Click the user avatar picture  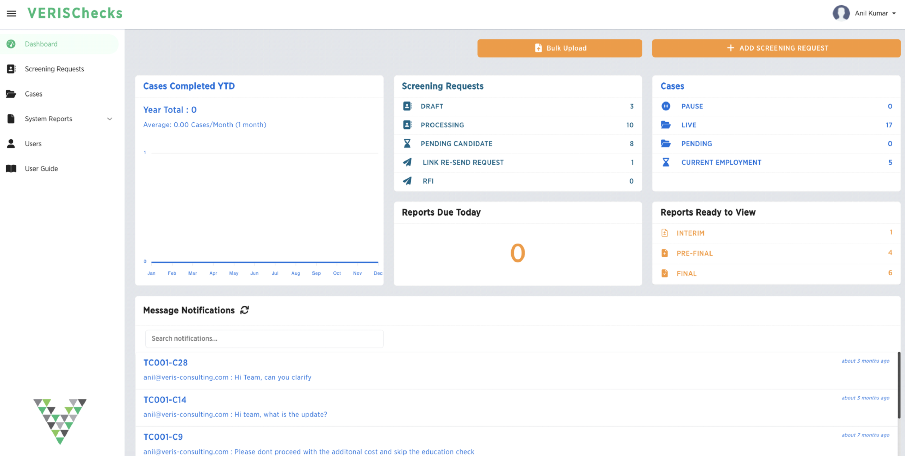pos(841,13)
